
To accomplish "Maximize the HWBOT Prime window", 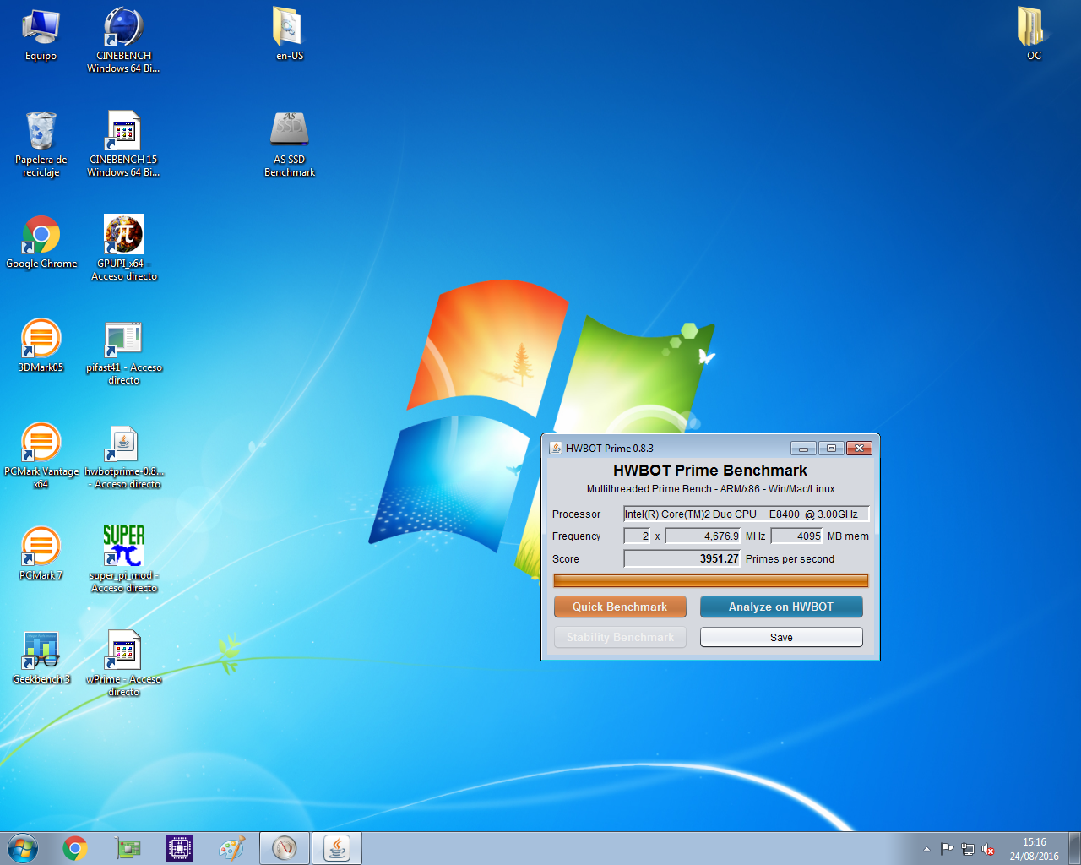I will pos(831,448).
